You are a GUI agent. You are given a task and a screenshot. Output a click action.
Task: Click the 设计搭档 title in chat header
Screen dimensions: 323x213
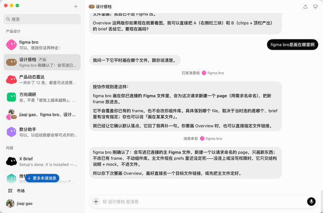coord(104,7)
